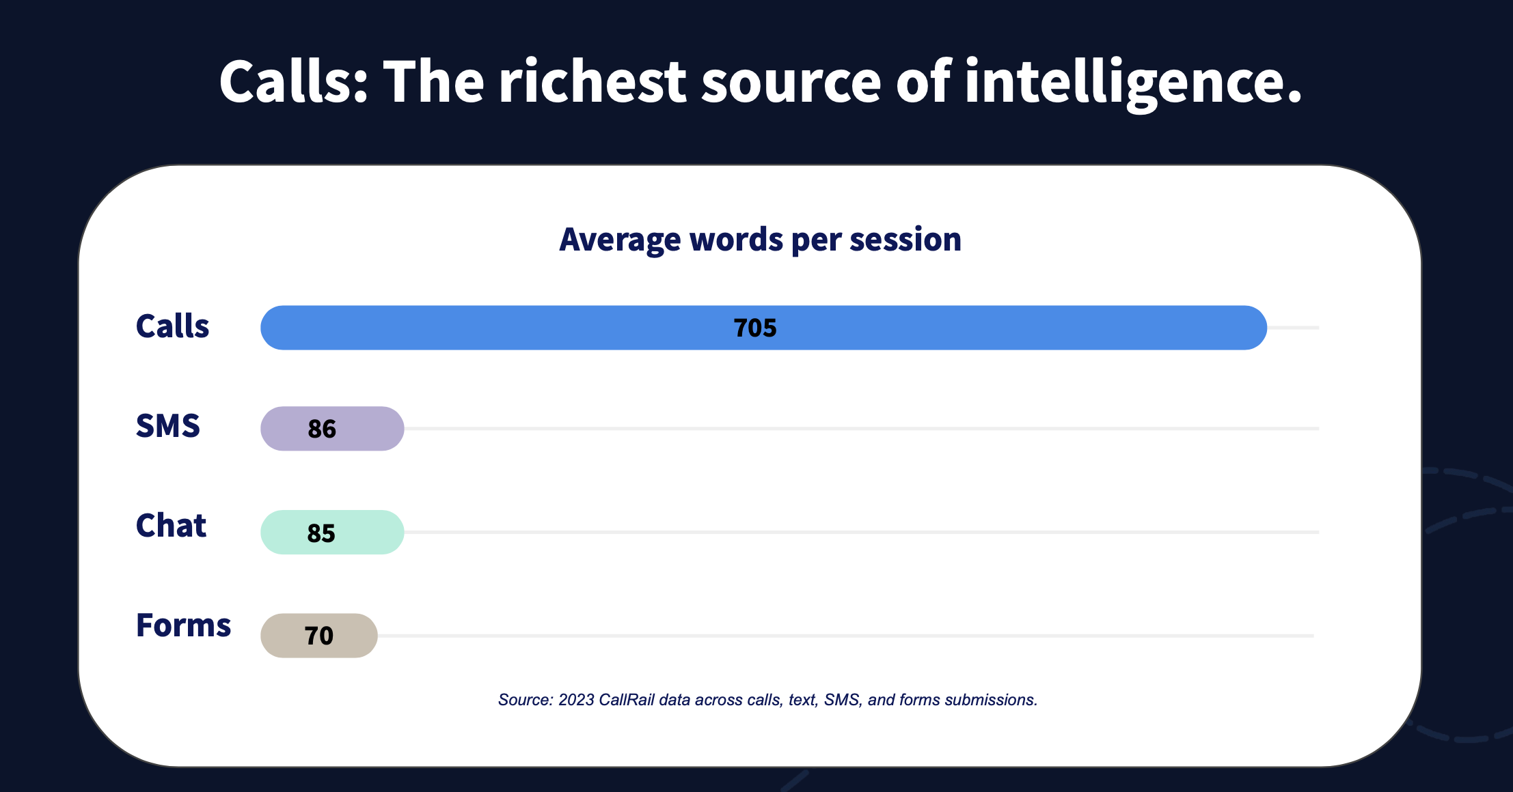Click the Average words per session heading
Screen dimensions: 1513x792
(760, 240)
